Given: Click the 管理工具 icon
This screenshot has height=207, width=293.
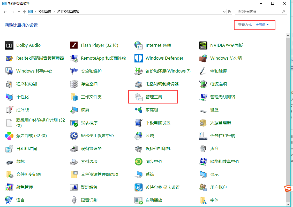Looking at the screenshot, I should (139, 97).
